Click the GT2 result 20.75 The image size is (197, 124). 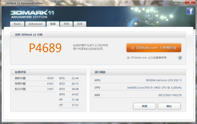tap(75, 84)
